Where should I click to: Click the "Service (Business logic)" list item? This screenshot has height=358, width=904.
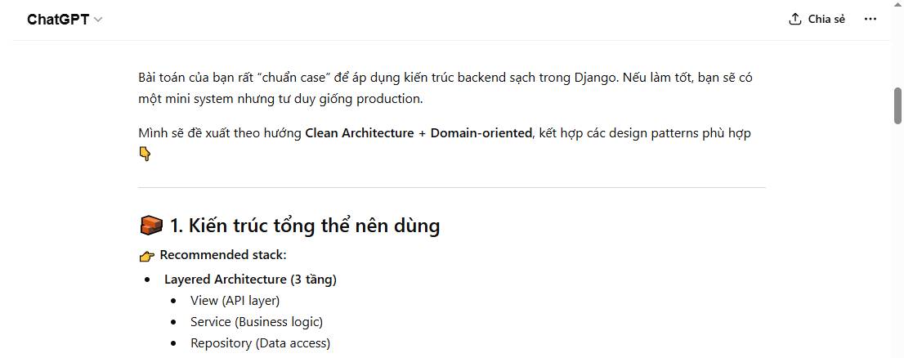click(257, 322)
